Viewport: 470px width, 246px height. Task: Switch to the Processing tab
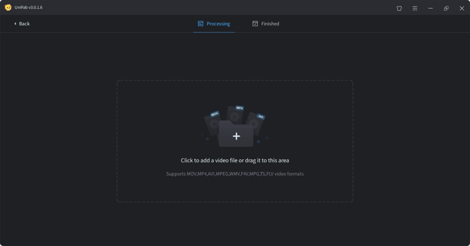[214, 23]
